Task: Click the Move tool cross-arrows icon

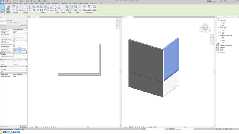Action: (34, 10)
